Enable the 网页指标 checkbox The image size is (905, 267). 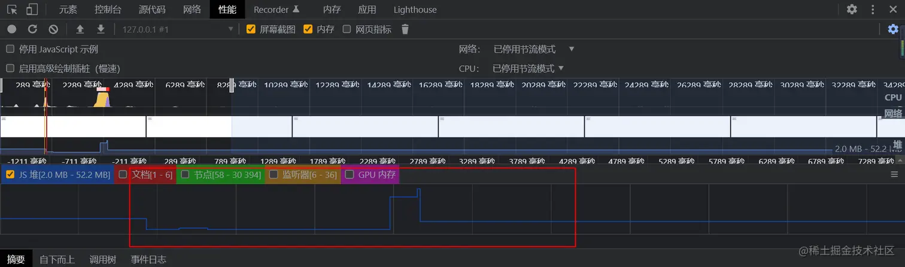coord(347,29)
